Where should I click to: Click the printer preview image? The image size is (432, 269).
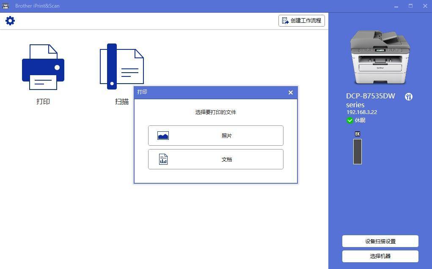(380, 57)
